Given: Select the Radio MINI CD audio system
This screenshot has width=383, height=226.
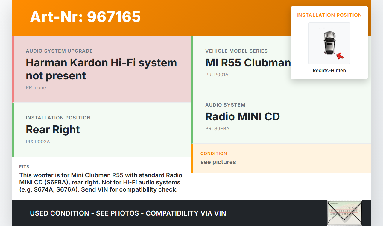Looking at the screenshot, I should point(242,117).
